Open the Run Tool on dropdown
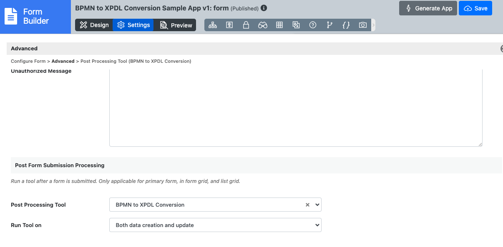This screenshot has height=247, width=503. [215, 225]
